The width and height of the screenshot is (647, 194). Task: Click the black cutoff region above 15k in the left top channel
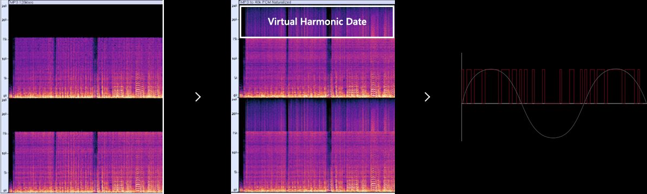(86, 21)
